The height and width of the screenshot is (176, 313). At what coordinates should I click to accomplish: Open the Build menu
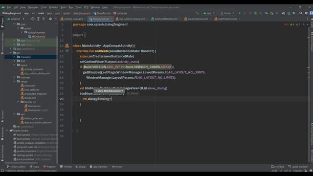point(64,7)
